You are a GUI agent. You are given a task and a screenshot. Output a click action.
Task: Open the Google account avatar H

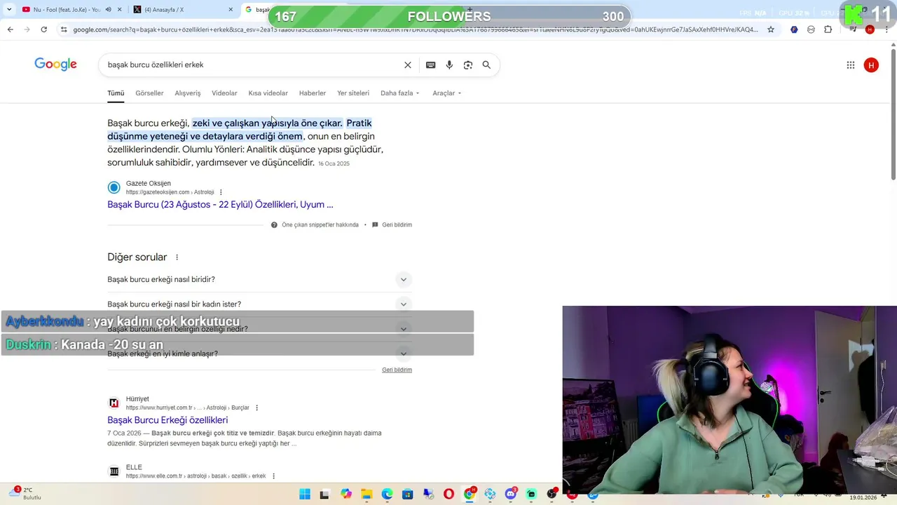[871, 65]
